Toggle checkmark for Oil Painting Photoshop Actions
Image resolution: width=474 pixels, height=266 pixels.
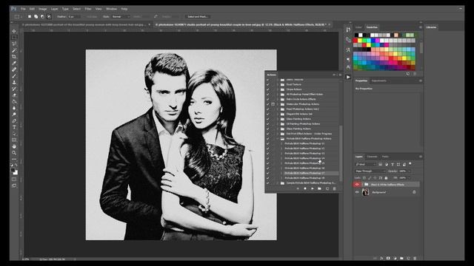tap(267, 123)
